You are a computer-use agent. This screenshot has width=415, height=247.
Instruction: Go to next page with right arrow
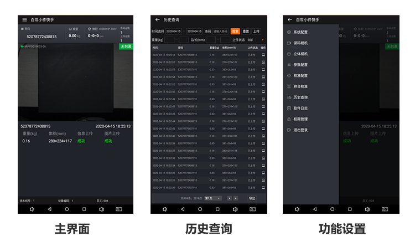[236, 198]
